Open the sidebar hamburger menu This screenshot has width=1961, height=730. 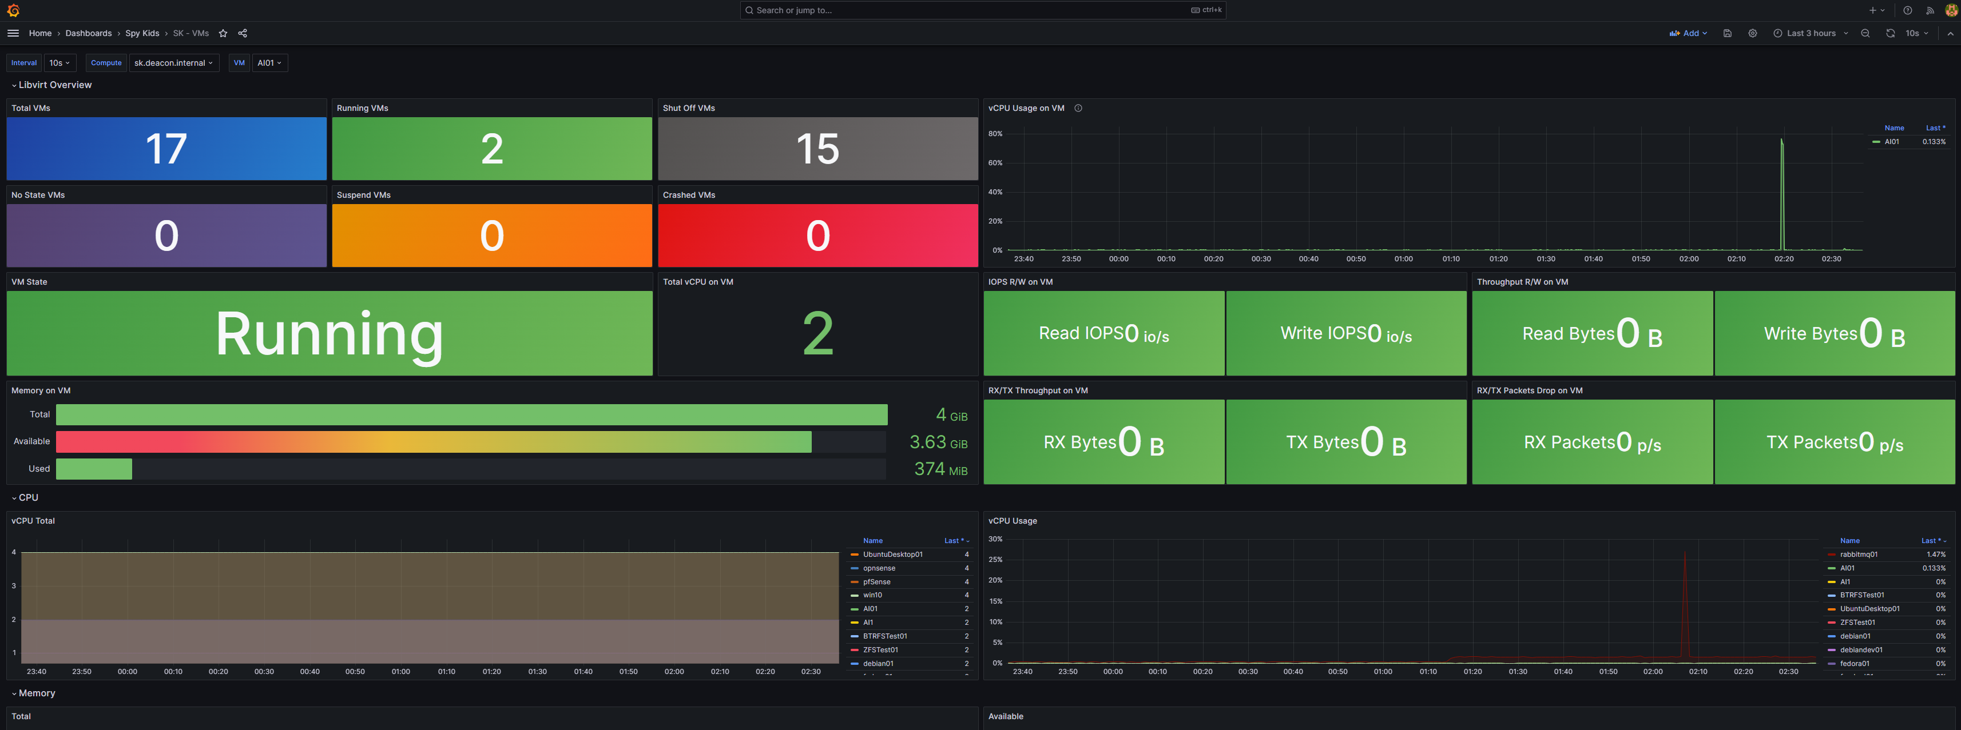(x=13, y=34)
